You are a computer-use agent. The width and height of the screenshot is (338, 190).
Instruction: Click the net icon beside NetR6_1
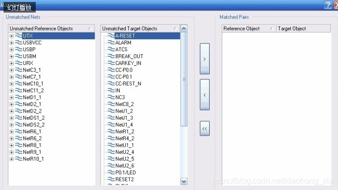tap(19, 131)
